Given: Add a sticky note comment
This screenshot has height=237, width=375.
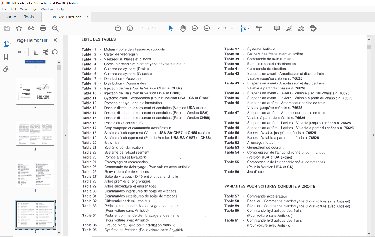Looking at the screenshot, I should (x=277, y=28).
